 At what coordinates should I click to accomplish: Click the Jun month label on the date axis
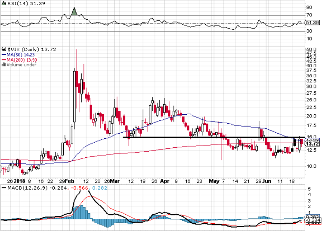coord(267,181)
